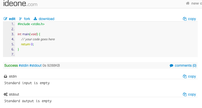Image resolution: width=202 pixels, height=108 pixels.
Task: Click the copy icon above source code
Action: coord(185,19)
